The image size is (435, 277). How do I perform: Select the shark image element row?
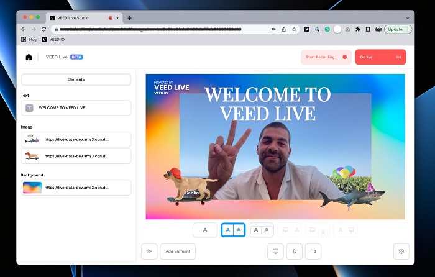76,140
